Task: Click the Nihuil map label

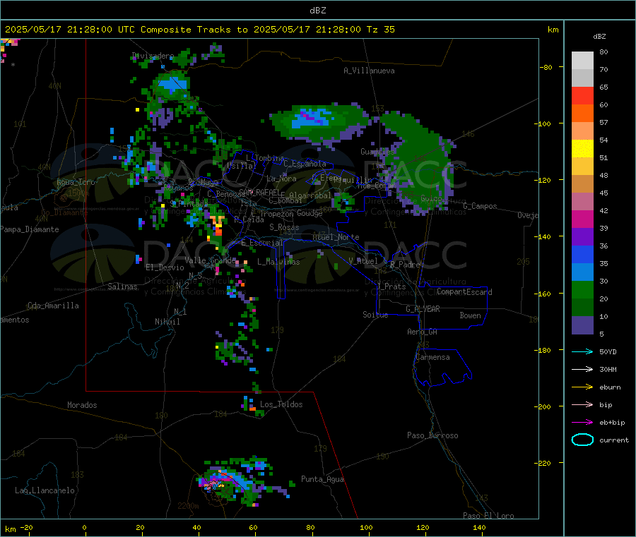Action: (167, 322)
